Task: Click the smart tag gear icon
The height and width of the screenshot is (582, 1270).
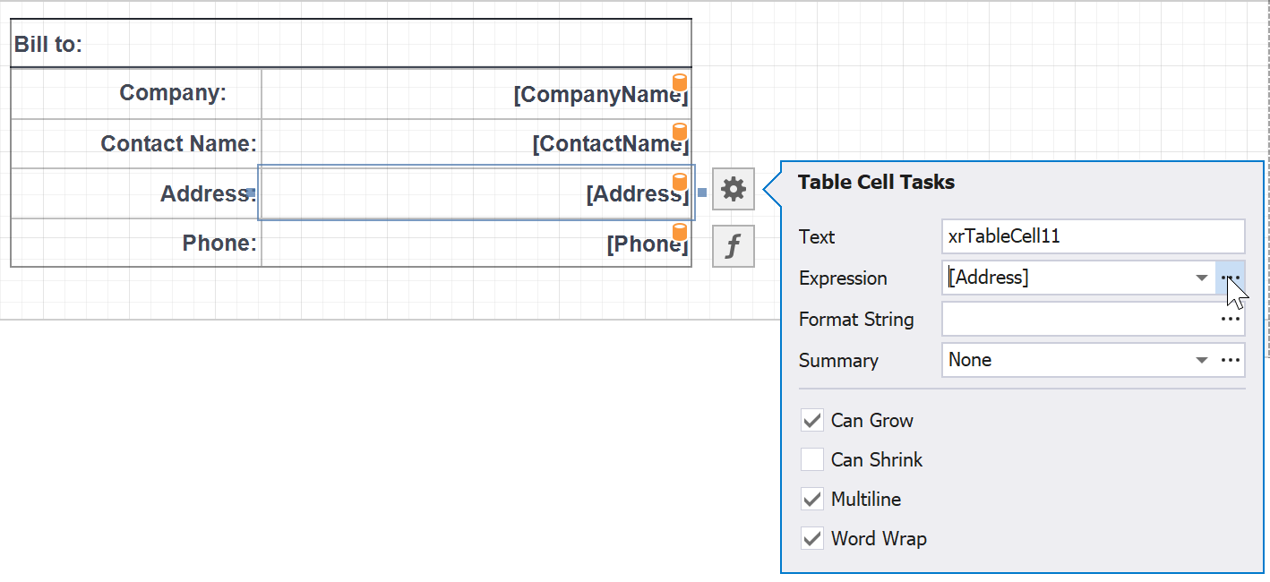Action: pyautogui.click(x=733, y=189)
